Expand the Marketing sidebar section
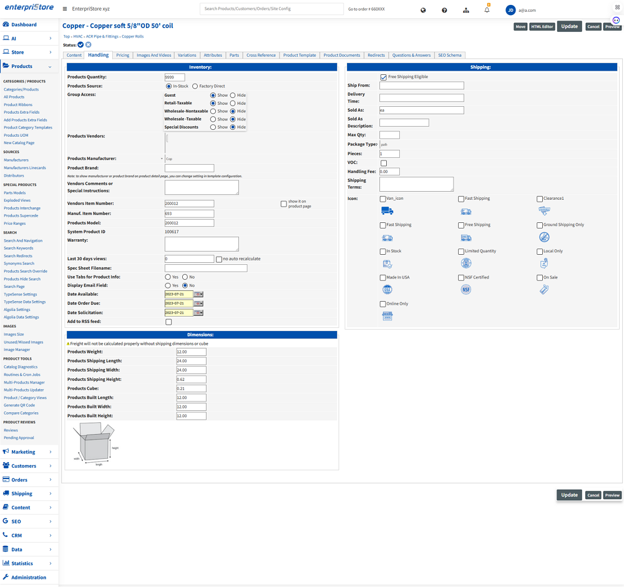Image resolution: width=624 pixels, height=587 pixels. pyautogui.click(x=29, y=451)
